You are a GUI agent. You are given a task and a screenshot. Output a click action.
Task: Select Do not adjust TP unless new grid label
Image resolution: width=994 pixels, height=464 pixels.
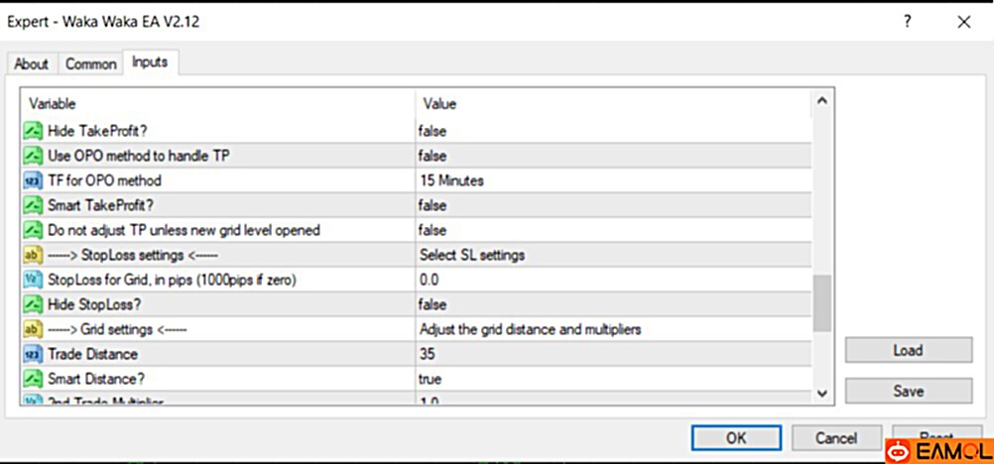pos(184,230)
